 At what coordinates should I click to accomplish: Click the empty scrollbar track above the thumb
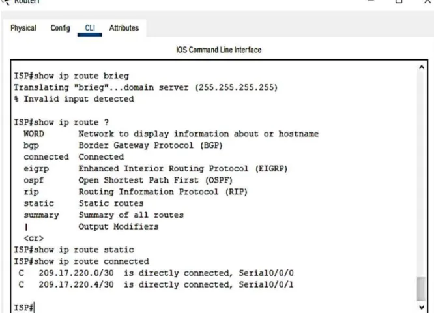coord(421,173)
